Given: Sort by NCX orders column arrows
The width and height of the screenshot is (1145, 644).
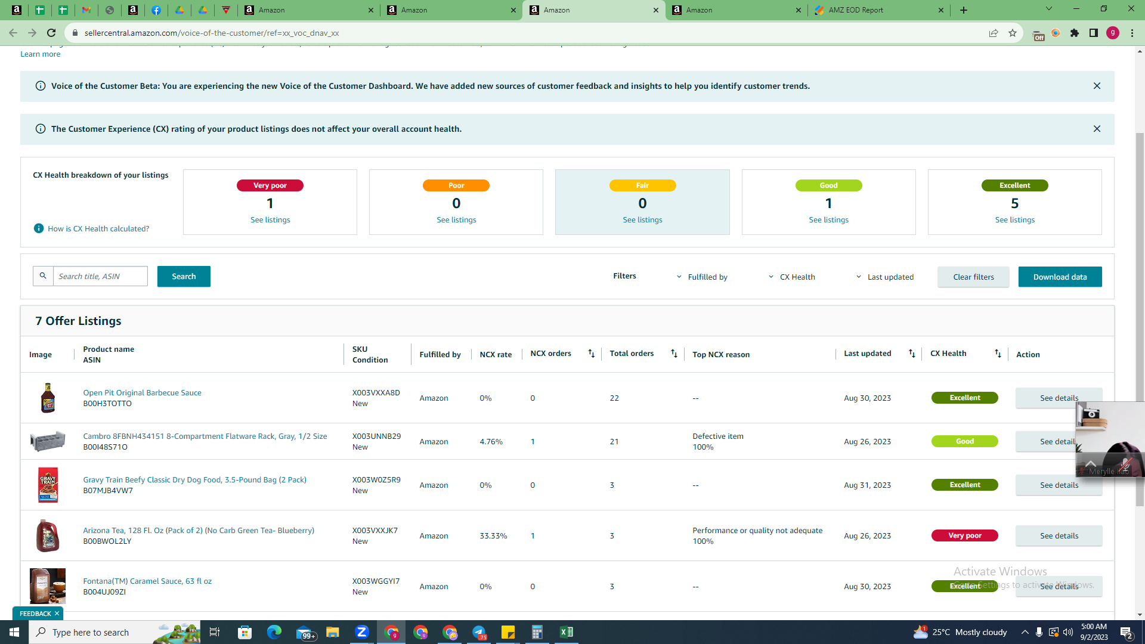Looking at the screenshot, I should point(591,354).
